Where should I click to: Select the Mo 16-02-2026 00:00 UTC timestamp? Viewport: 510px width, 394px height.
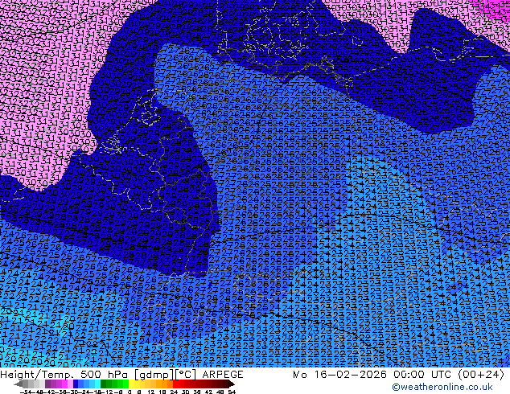click(398, 375)
